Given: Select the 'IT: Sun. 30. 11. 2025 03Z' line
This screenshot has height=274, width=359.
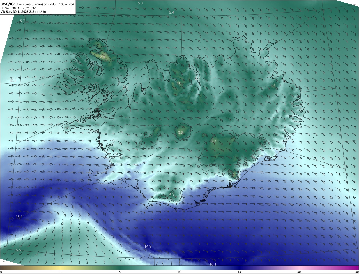Looking at the screenshot, I should click(x=18, y=8).
